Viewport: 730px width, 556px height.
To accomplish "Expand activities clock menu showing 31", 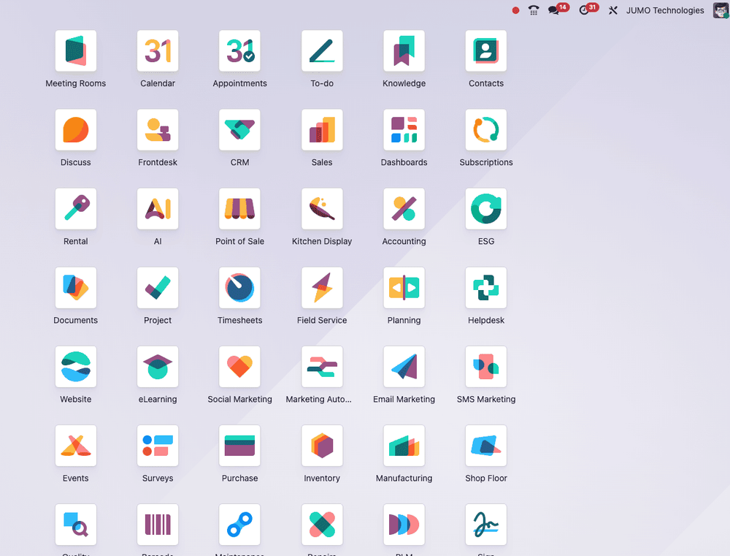I will (585, 10).
